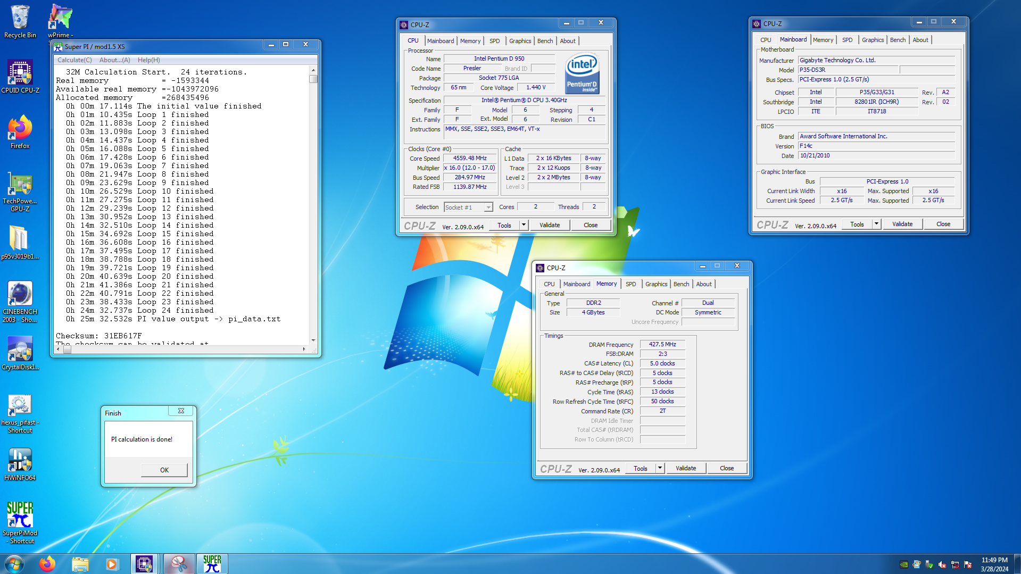
Task: Open the wPrime desktop shortcut
Action: pos(60,21)
